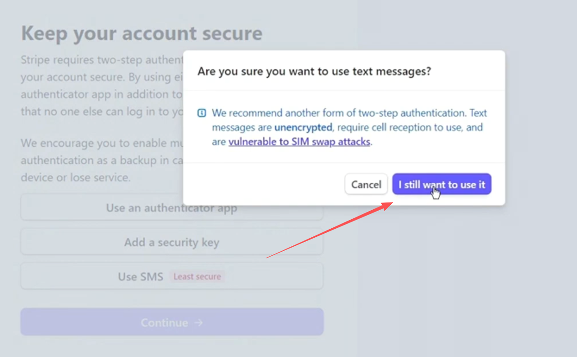Choose "Use an authenticator app" option
577x357 pixels.
(171, 208)
